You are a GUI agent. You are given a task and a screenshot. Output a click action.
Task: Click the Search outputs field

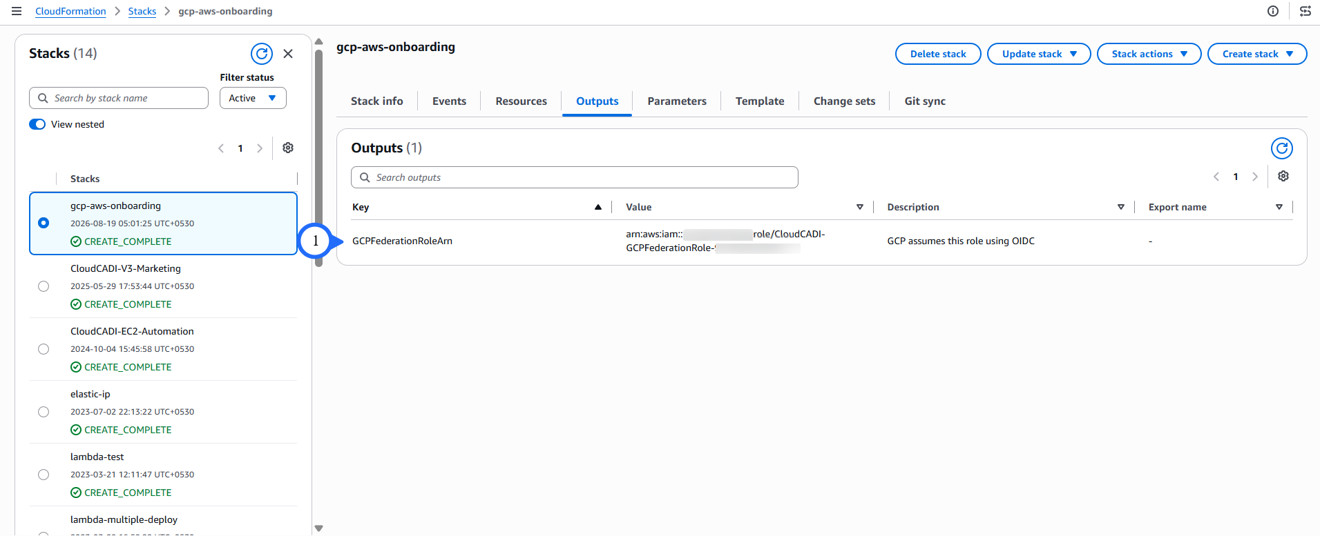pyautogui.click(x=575, y=177)
